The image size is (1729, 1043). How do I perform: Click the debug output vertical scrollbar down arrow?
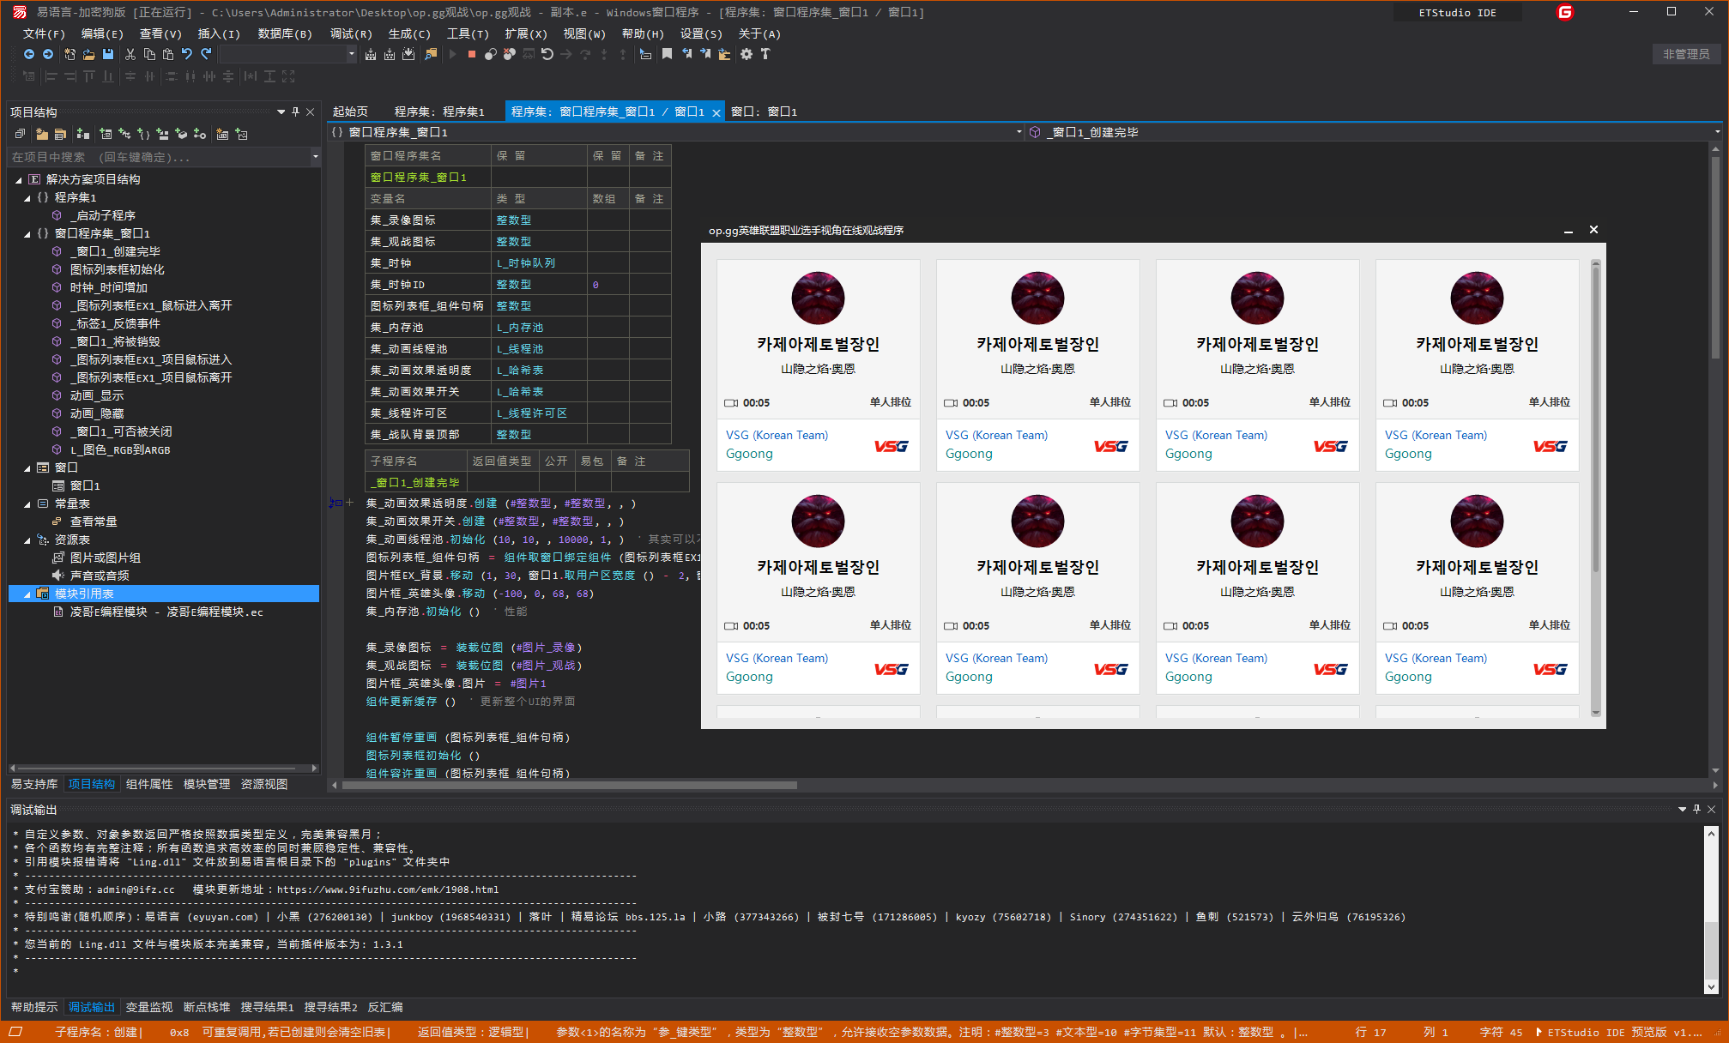[1711, 987]
